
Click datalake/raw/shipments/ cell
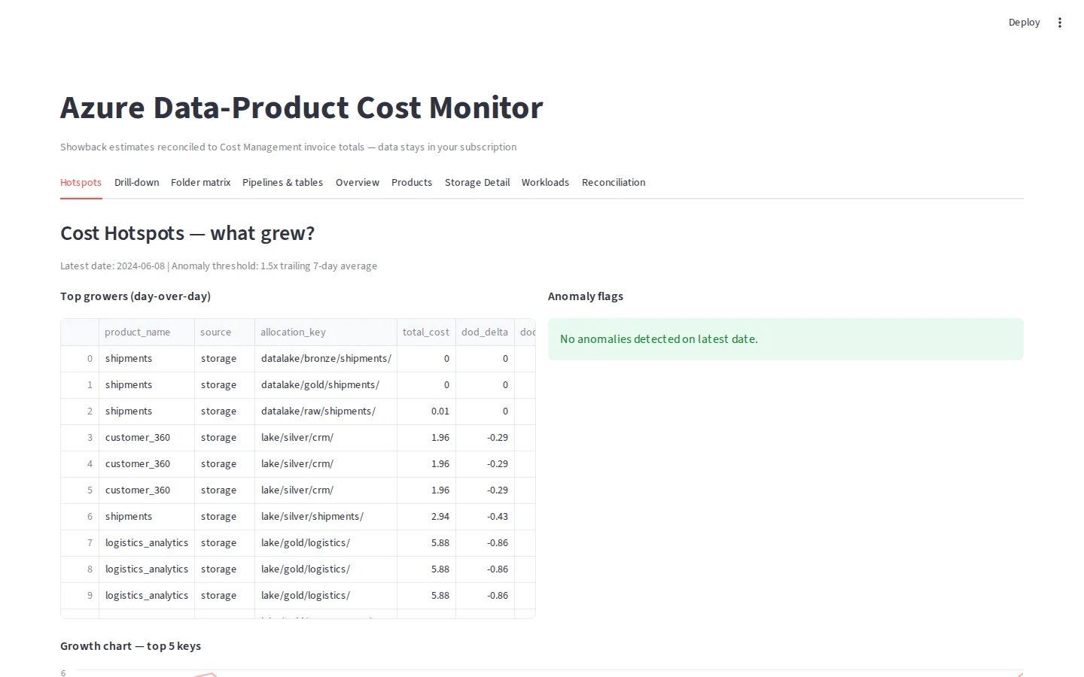326,411
